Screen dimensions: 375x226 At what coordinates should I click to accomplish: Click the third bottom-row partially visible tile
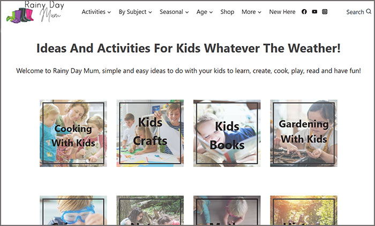(227, 210)
